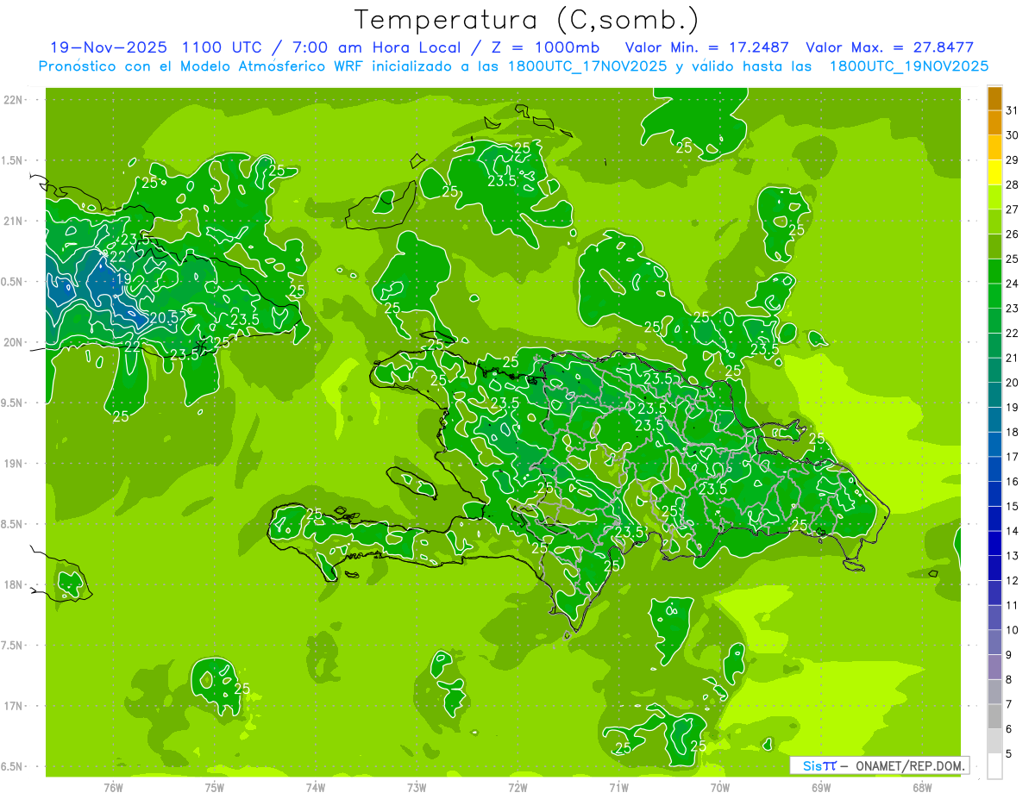Click the '17N' latitude axis label
Image resolution: width=1035 pixels, height=799 pixels.
coord(13,707)
